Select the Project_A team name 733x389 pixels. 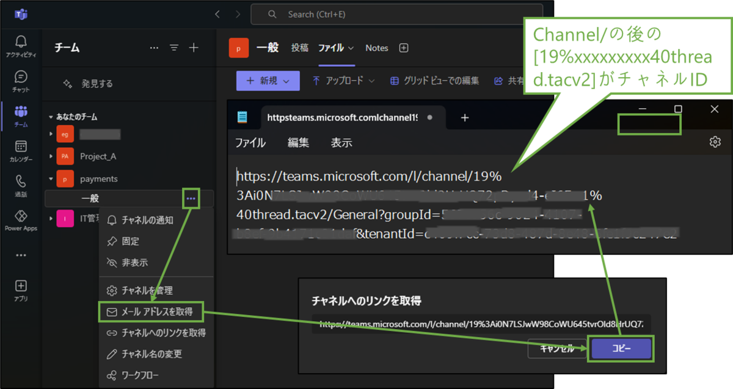tap(98, 156)
